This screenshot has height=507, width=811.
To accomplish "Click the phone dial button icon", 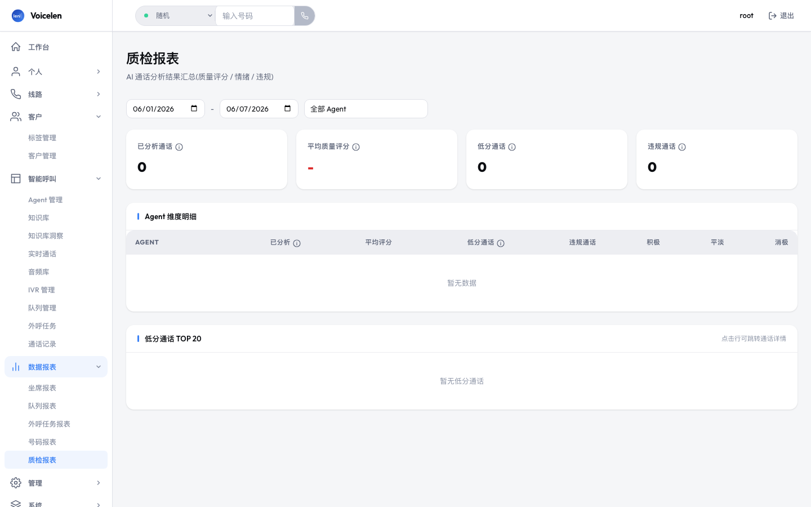I will pos(305,16).
